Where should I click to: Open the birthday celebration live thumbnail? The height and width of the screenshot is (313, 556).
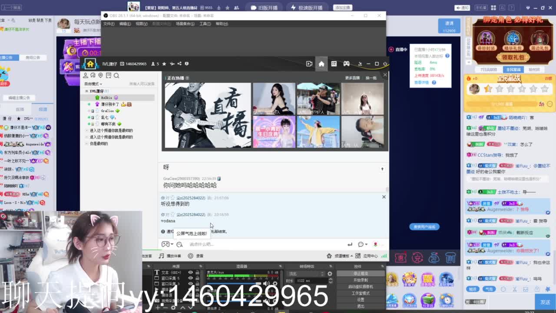(274, 132)
